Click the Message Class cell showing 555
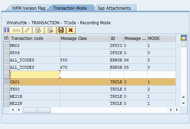 pos(85,60)
